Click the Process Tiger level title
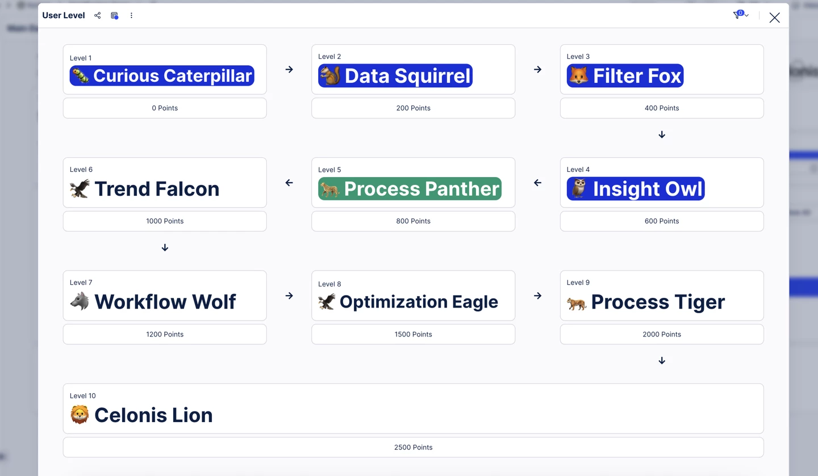818x476 pixels. click(658, 302)
